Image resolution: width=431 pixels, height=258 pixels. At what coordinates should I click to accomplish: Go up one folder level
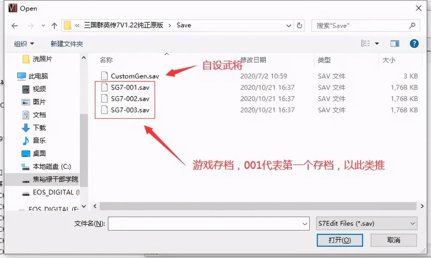(x=54, y=25)
